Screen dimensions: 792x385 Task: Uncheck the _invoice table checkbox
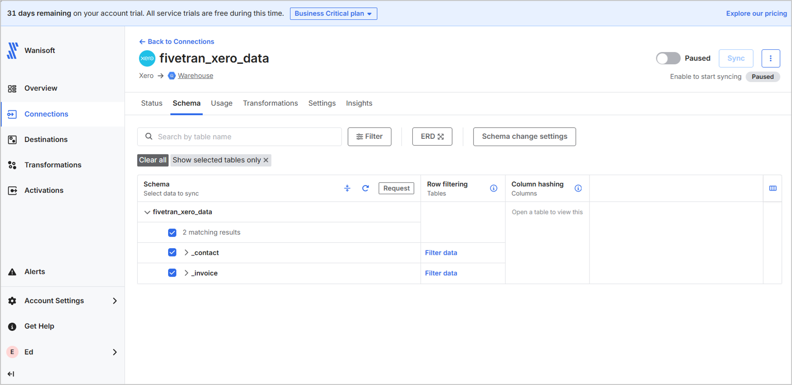[x=172, y=273]
